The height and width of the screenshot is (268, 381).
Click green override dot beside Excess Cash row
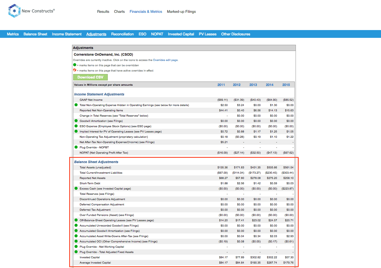[76, 188]
